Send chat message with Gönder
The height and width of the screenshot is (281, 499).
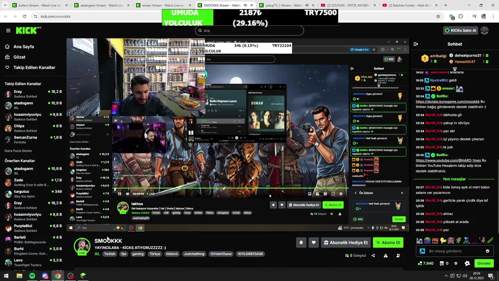tap(484, 263)
